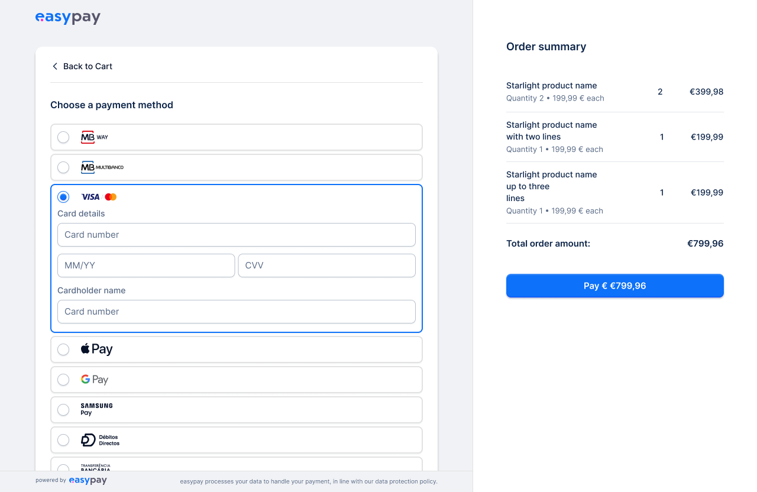Choose the Apple Pay radio option
757x492 pixels.
click(63, 349)
